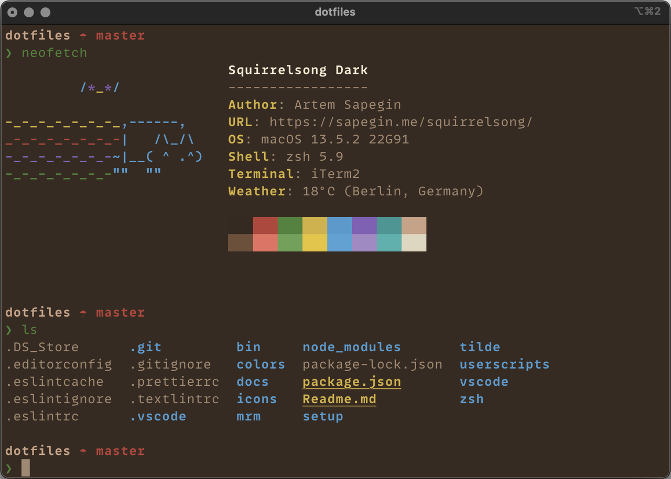Click the mrm directory name

[248, 416]
